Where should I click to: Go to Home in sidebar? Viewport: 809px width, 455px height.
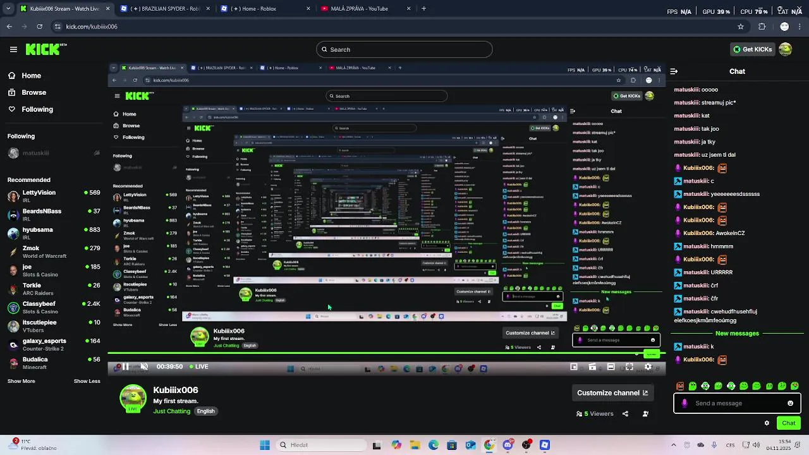(25, 75)
